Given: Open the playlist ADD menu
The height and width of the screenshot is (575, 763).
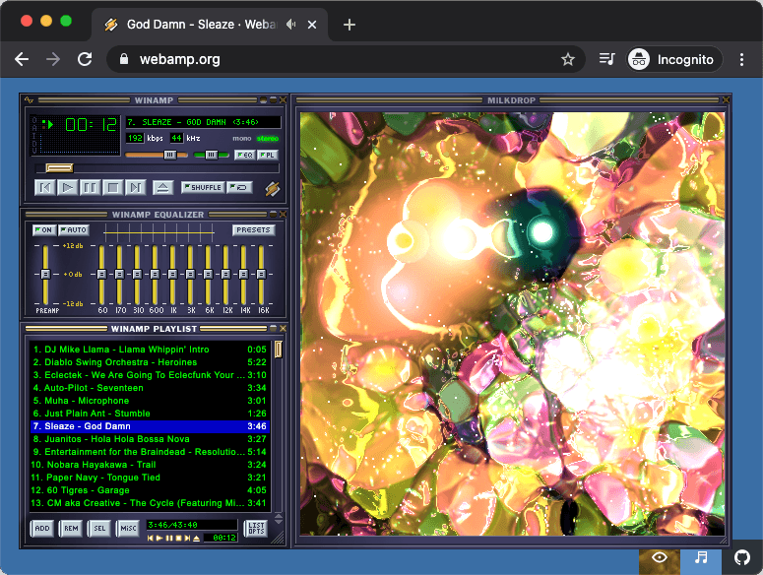Looking at the screenshot, I should point(42,528).
